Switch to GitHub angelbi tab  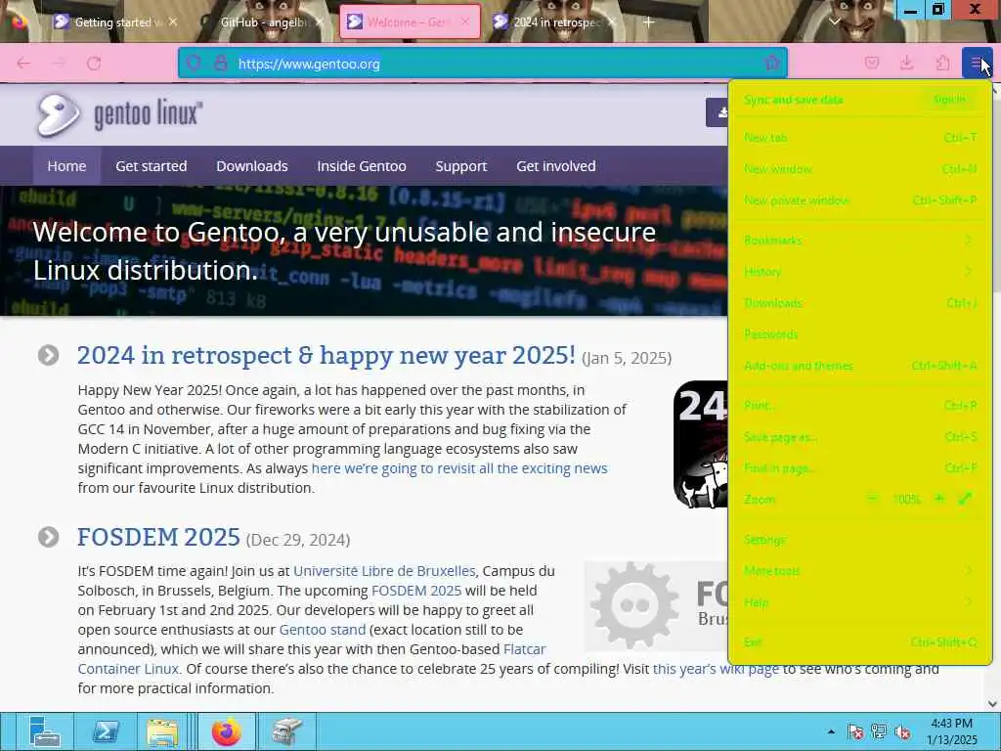click(261, 22)
